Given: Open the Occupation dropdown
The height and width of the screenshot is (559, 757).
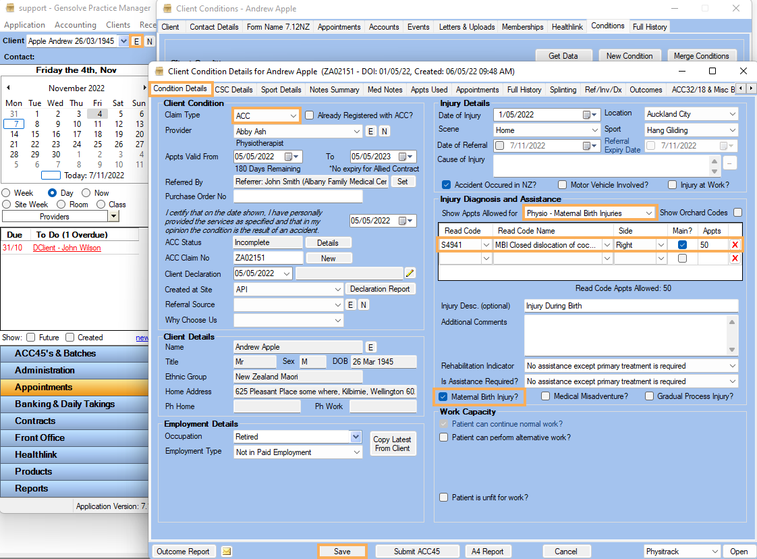Looking at the screenshot, I should pyautogui.click(x=356, y=437).
